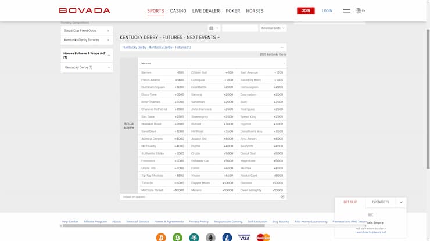The height and width of the screenshot is (241, 430).
Task: Open the hamburger menu in header
Action: pos(346,10)
